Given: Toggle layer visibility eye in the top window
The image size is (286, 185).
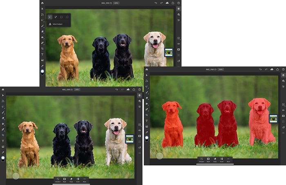Looking at the screenshot, I should (x=179, y=44).
